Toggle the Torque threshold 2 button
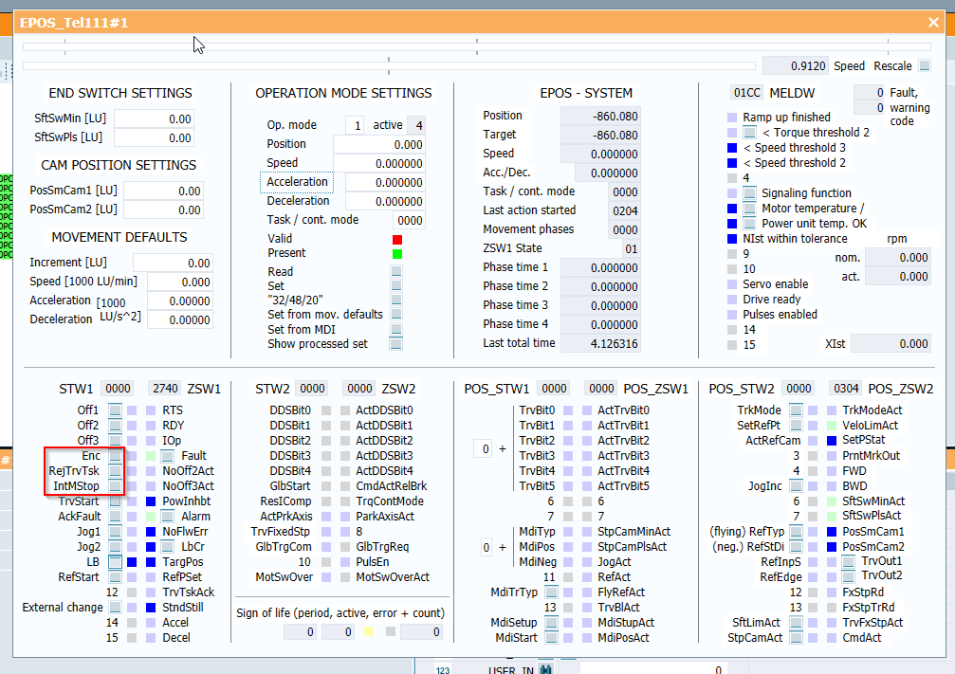Viewport: 955px width, 674px height. point(750,132)
